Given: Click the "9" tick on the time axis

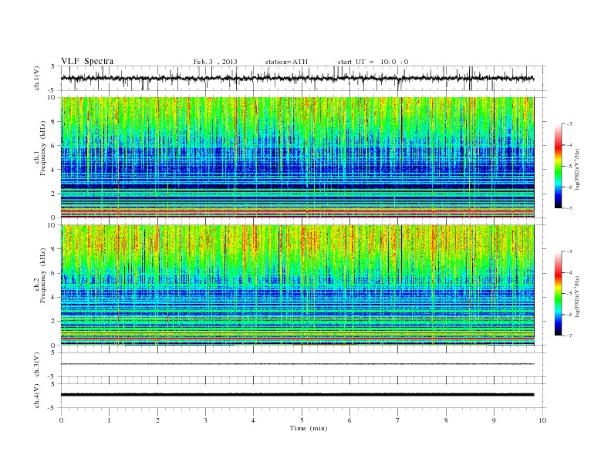Looking at the screenshot, I should coord(494,420).
